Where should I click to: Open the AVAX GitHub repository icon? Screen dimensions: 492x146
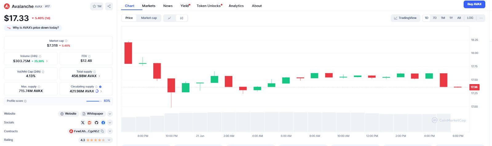click(x=96, y=123)
